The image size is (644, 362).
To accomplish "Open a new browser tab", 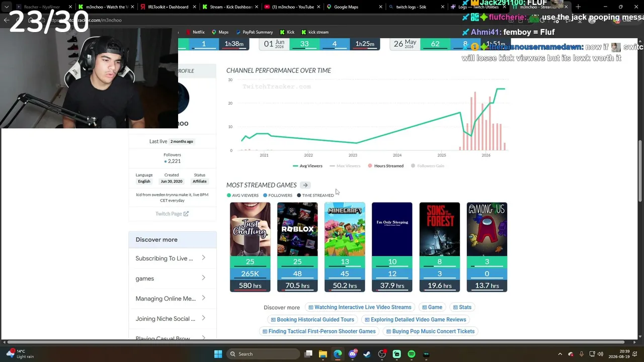I will [578, 7].
